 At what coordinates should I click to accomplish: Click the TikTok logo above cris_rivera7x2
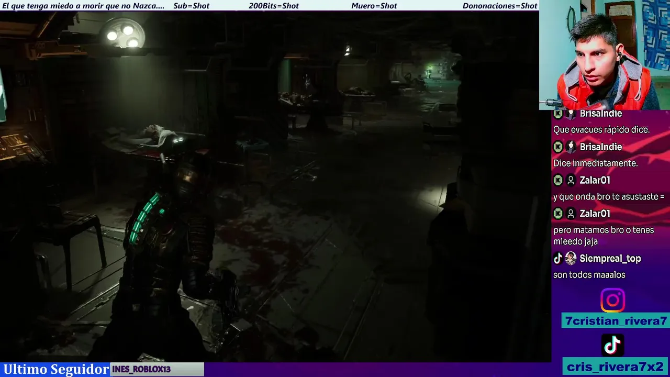(612, 346)
